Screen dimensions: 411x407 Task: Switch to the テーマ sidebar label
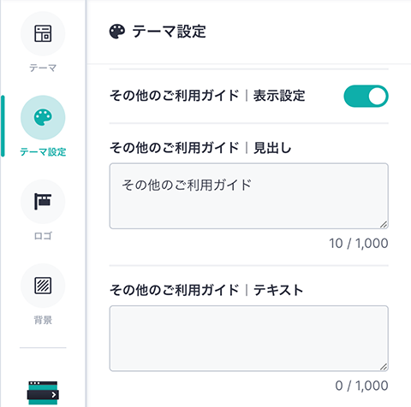point(43,68)
